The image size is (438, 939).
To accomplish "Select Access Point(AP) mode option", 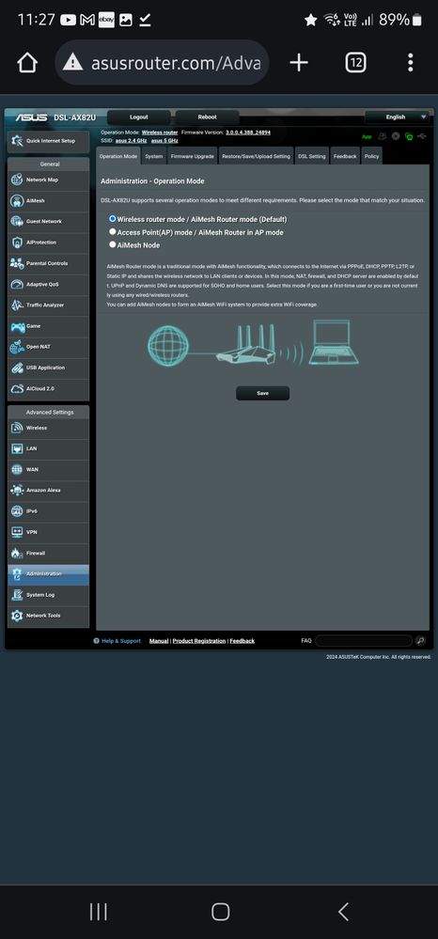I will pos(113,232).
